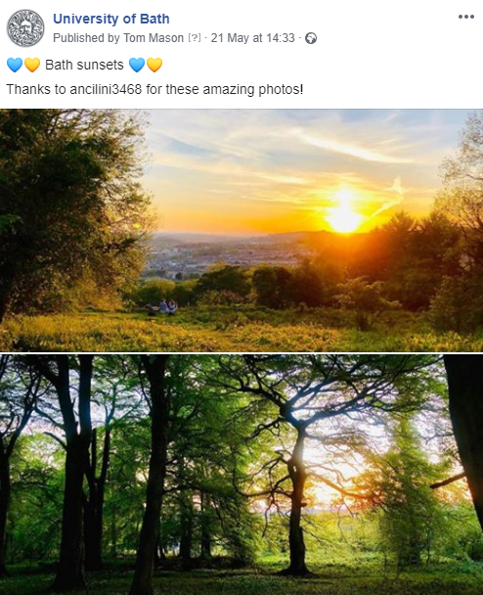Open the 21 May at 14:33 timestamp
The width and height of the screenshot is (483, 595).
click(252, 38)
